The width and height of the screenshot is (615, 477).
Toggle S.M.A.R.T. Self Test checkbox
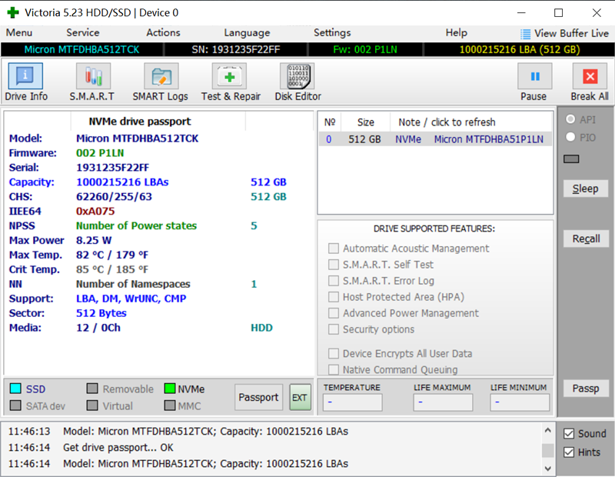(x=334, y=265)
